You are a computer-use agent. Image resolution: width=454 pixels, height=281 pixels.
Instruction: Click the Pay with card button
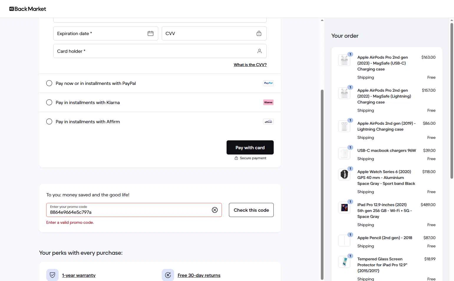(250, 147)
